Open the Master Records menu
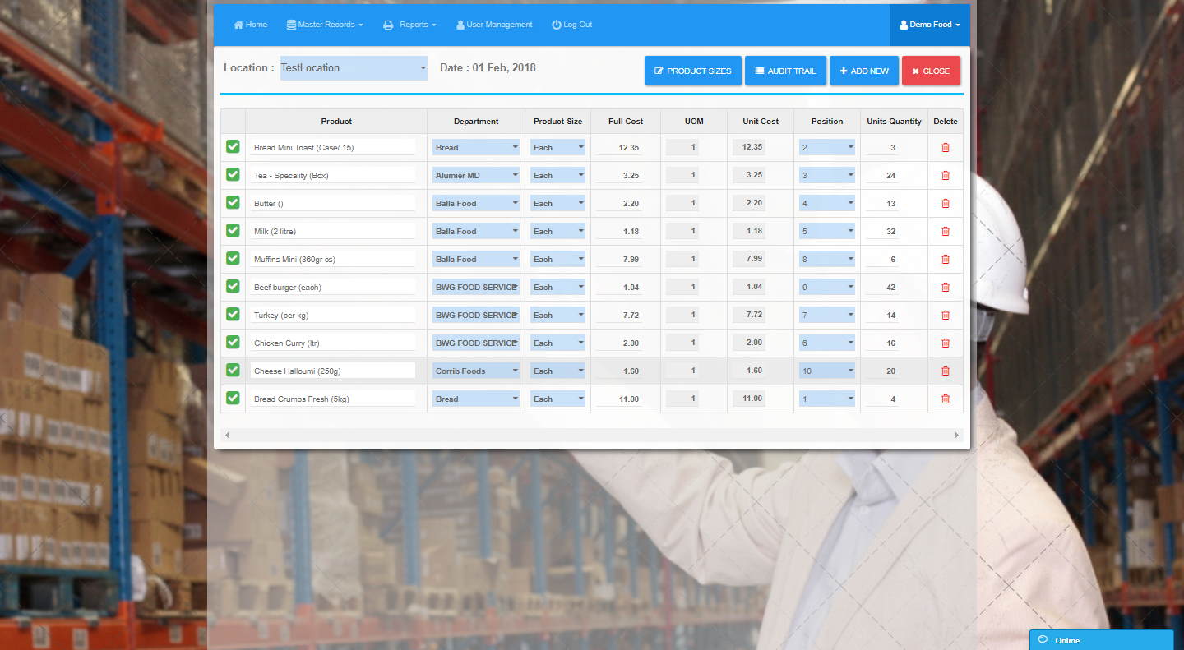 tap(325, 25)
